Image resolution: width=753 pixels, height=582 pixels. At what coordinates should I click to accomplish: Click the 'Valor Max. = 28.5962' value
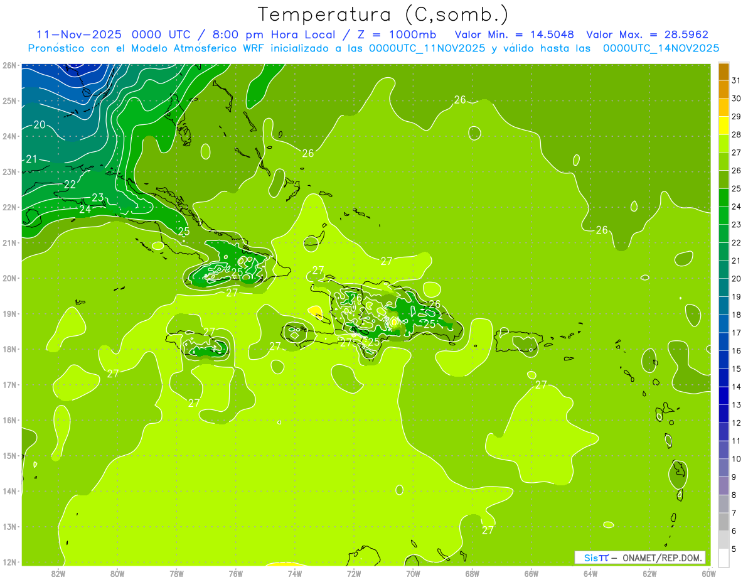[x=647, y=35]
